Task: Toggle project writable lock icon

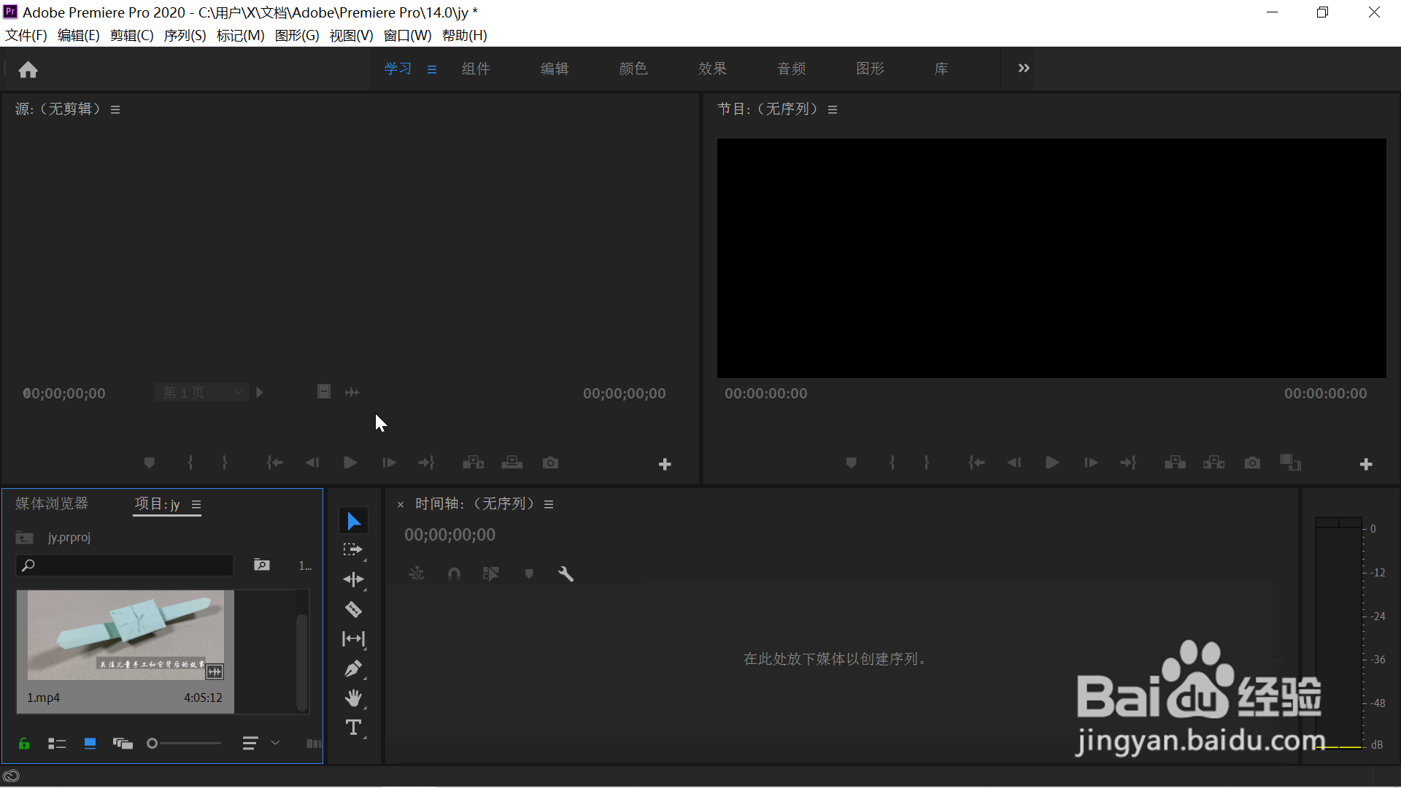Action: tap(24, 743)
